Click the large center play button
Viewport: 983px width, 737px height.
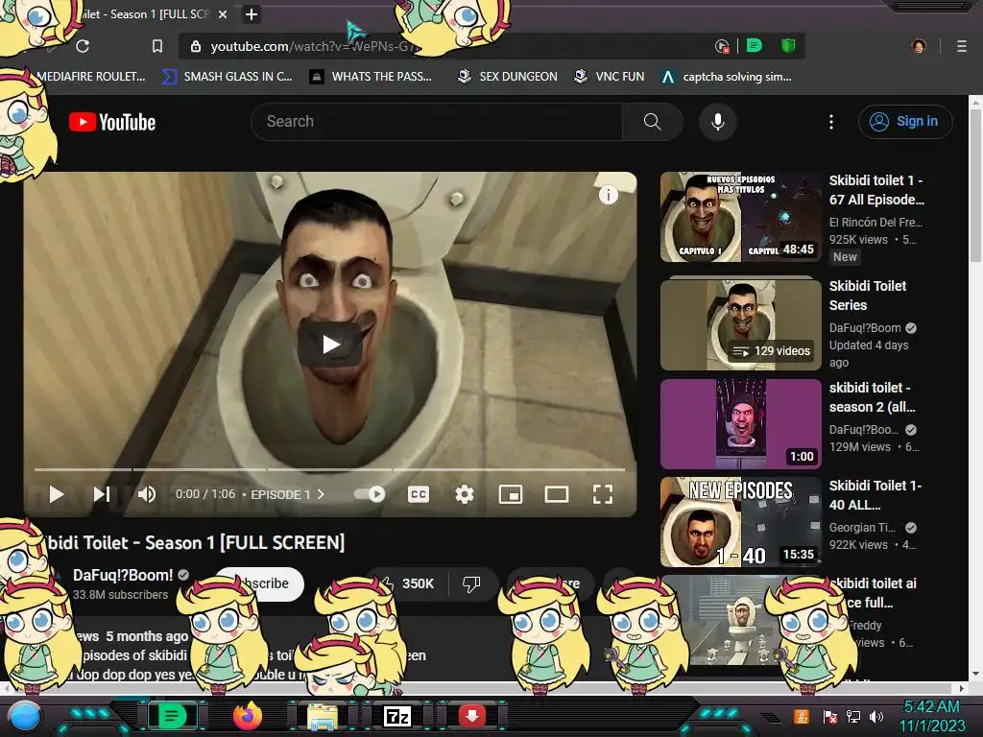tap(330, 345)
